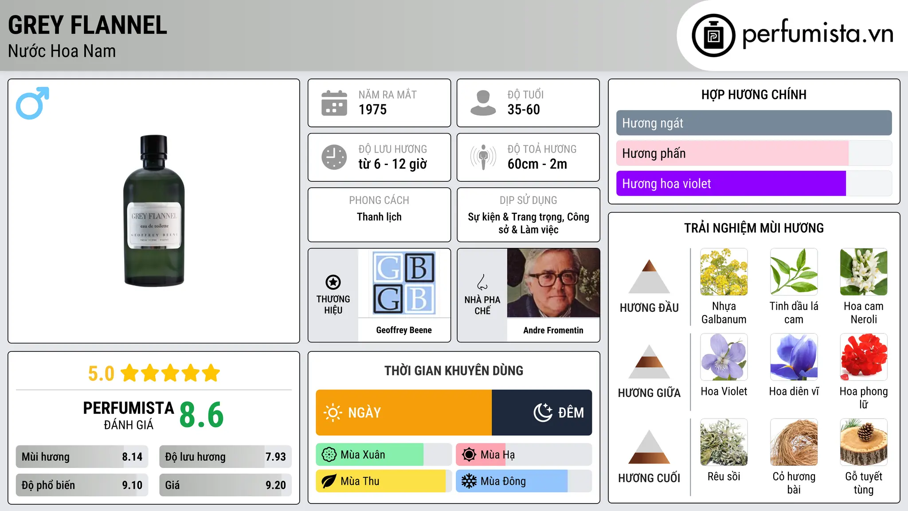This screenshot has width=908, height=511.
Task: Select the Nhựa Galbanum note image
Action: tap(724, 272)
